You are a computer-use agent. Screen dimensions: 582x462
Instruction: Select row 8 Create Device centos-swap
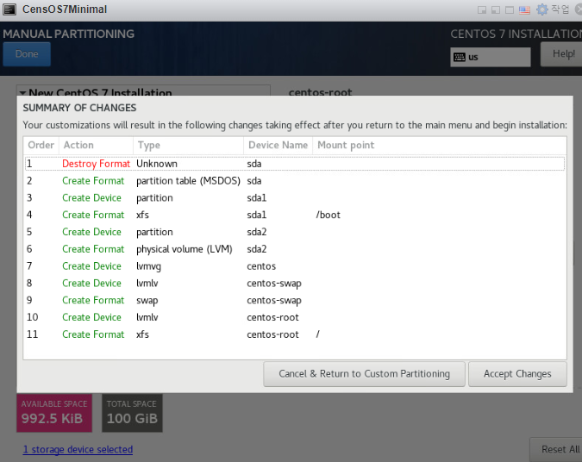click(295, 283)
